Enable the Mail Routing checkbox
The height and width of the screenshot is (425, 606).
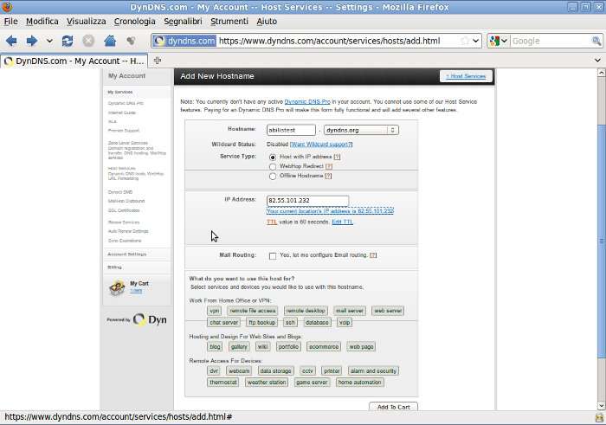[273, 255]
